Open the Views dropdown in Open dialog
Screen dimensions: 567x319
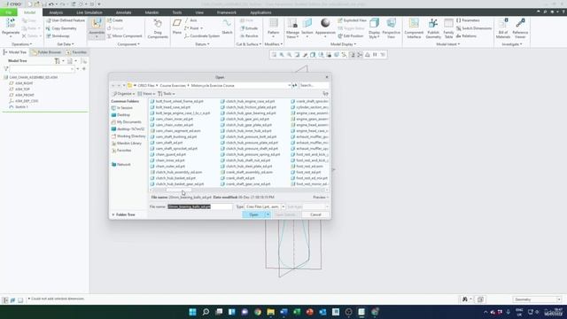point(146,94)
